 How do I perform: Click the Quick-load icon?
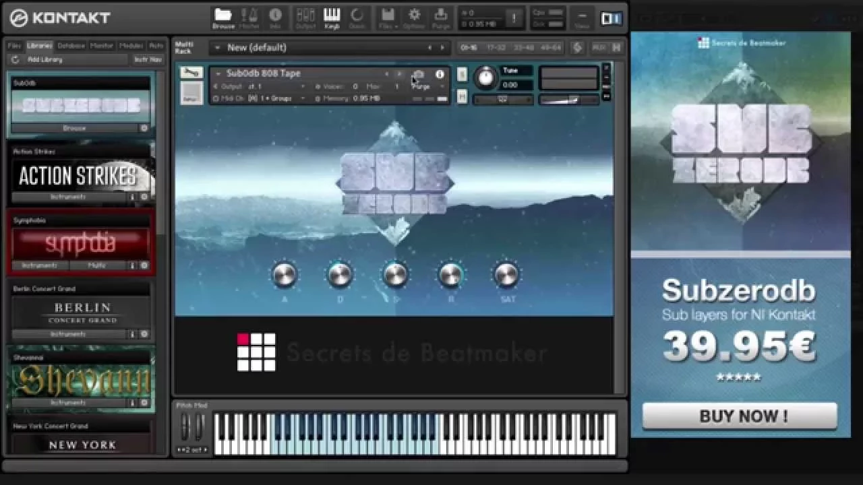[357, 18]
